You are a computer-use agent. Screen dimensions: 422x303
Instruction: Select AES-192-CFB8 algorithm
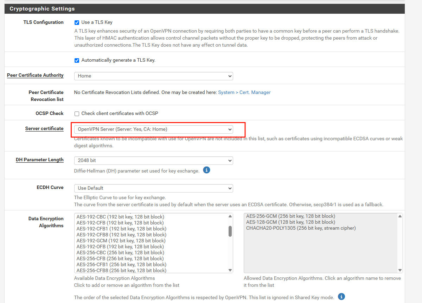[121, 235]
